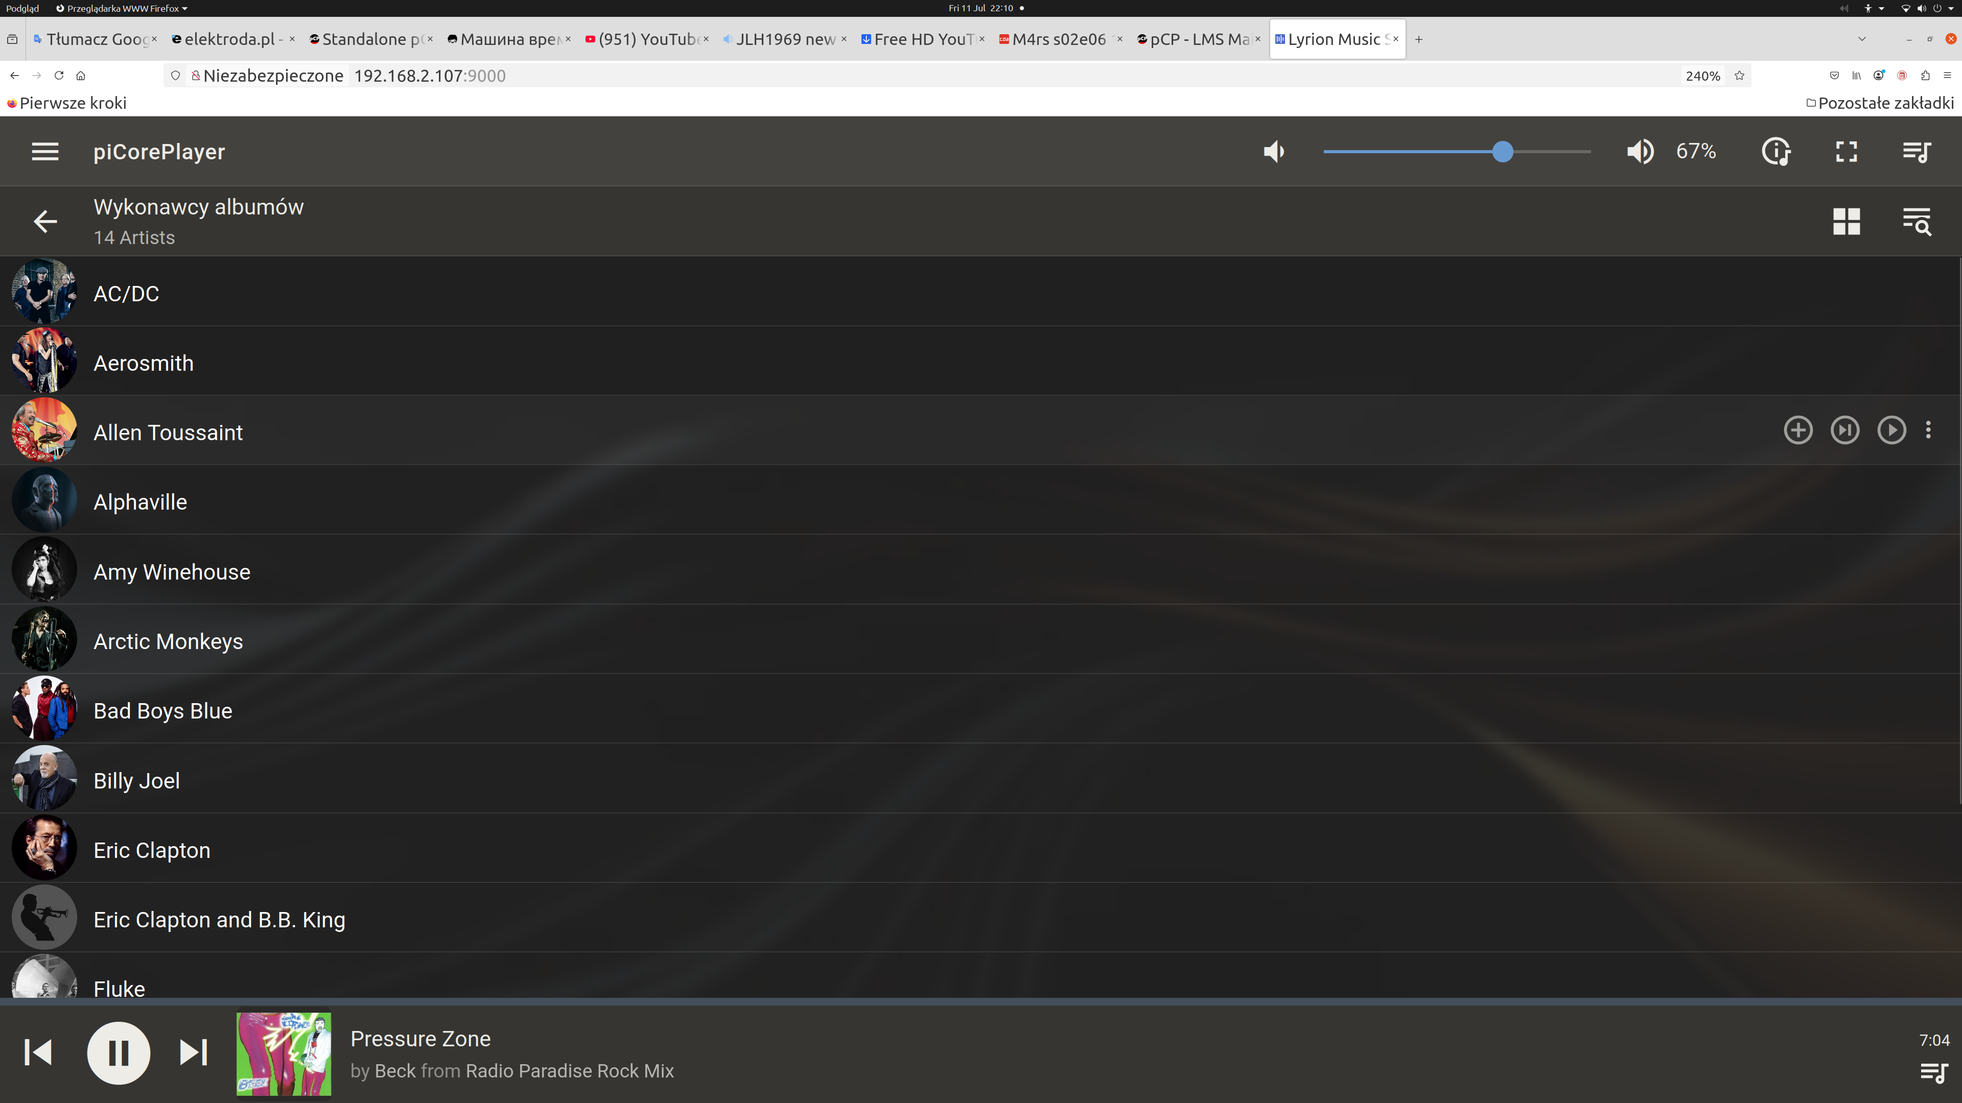The width and height of the screenshot is (1962, 1103).
Task: Toggle fullscreen mode icon
Action: pos(1846,152)
